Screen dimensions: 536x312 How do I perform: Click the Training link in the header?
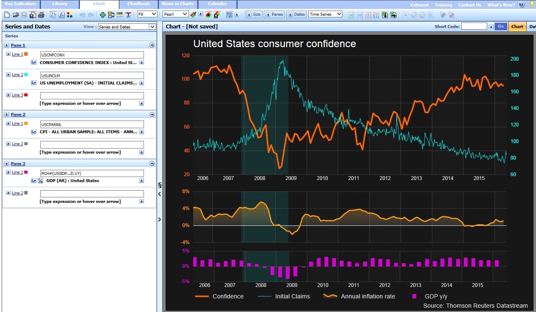443,5
